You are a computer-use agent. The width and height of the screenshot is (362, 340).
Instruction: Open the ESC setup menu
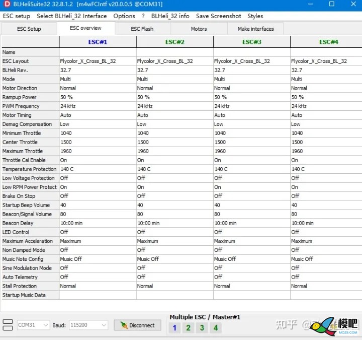point(17,16)
